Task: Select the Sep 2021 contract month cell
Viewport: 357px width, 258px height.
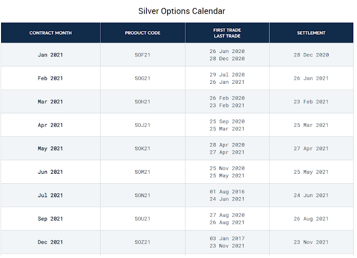Action: tap(50, 219)
